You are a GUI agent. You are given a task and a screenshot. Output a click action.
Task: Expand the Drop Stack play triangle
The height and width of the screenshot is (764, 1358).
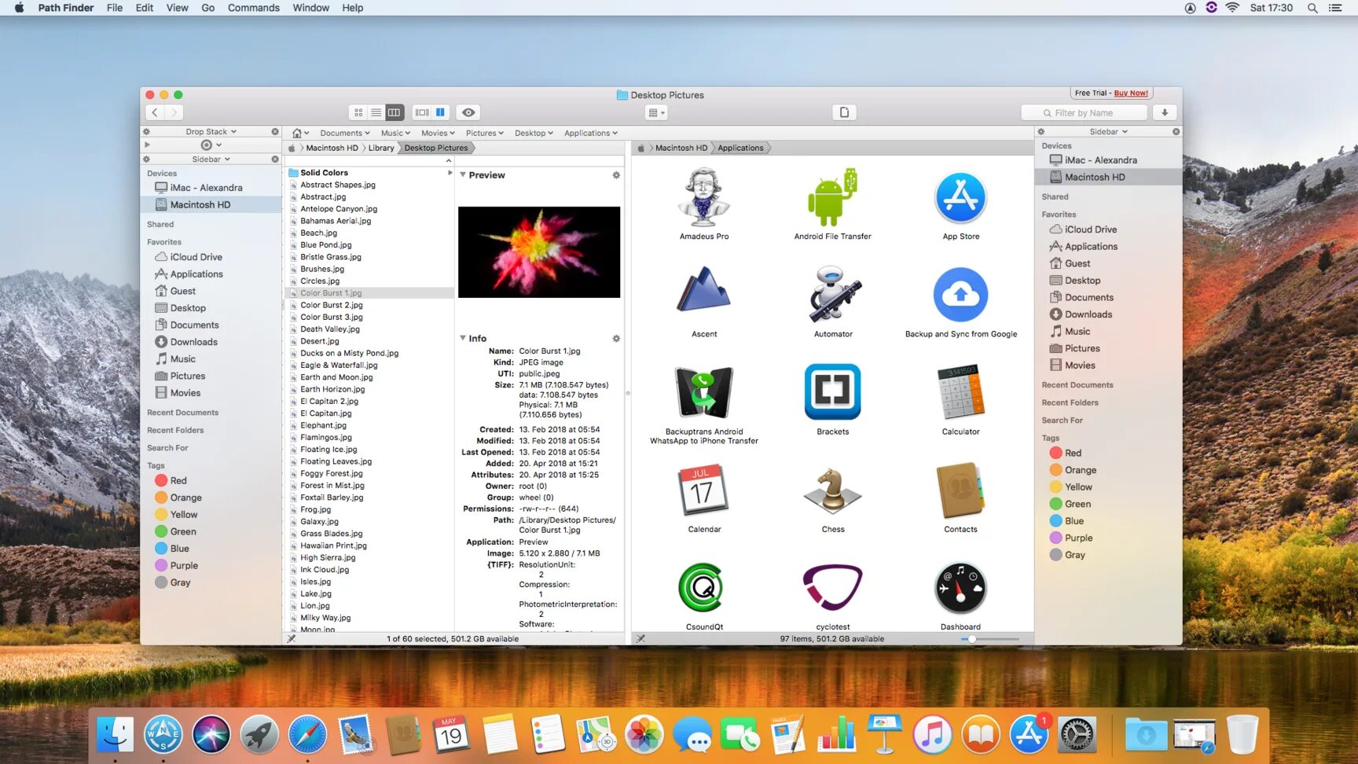tap(147, 145)
